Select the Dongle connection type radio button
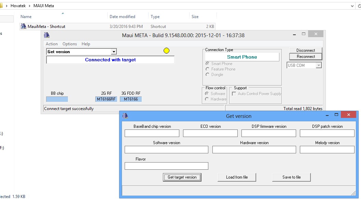This screenshot has width=361, height=199. pyautogui.click(x=208, y=74)
